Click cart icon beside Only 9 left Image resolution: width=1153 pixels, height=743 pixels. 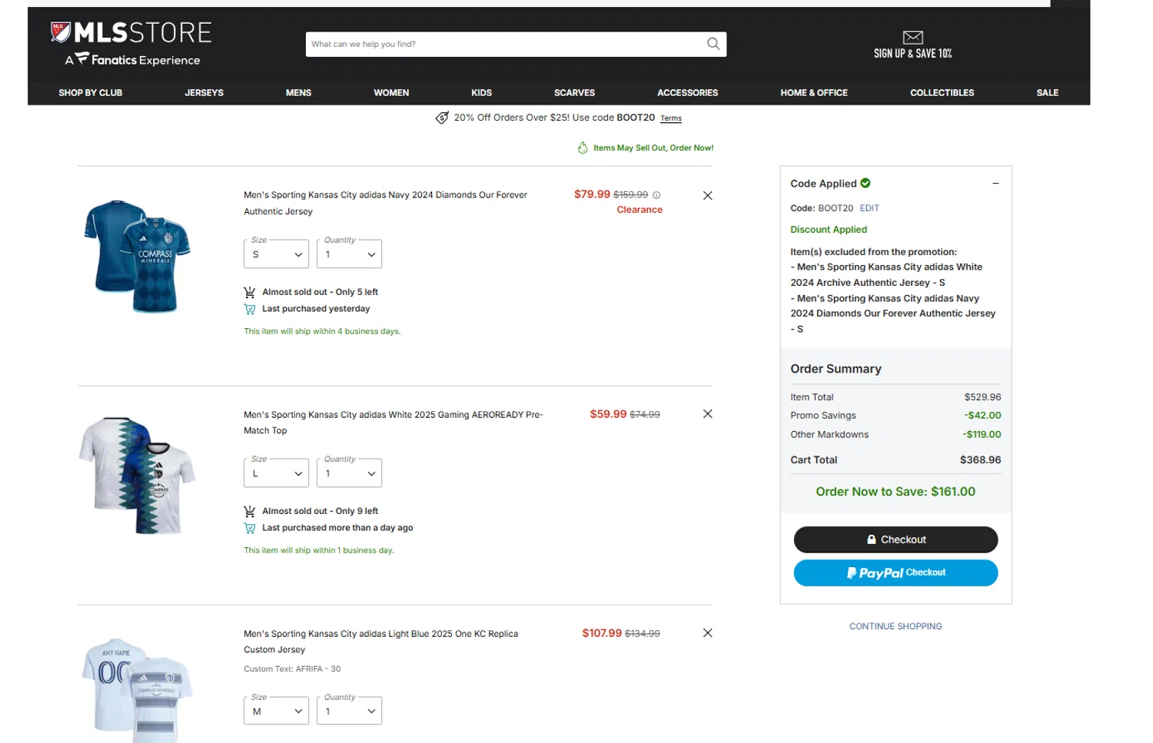tap(249, 511)
